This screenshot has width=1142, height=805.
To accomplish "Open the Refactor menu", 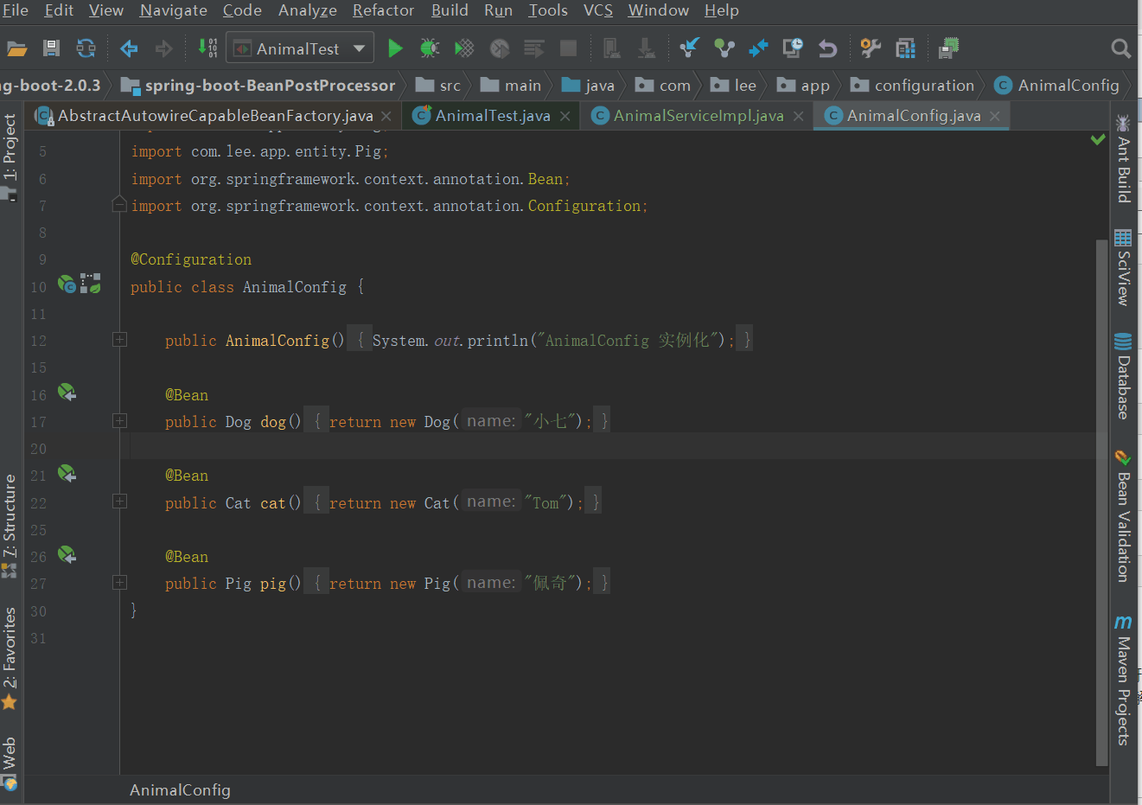I will pos(383,10).
